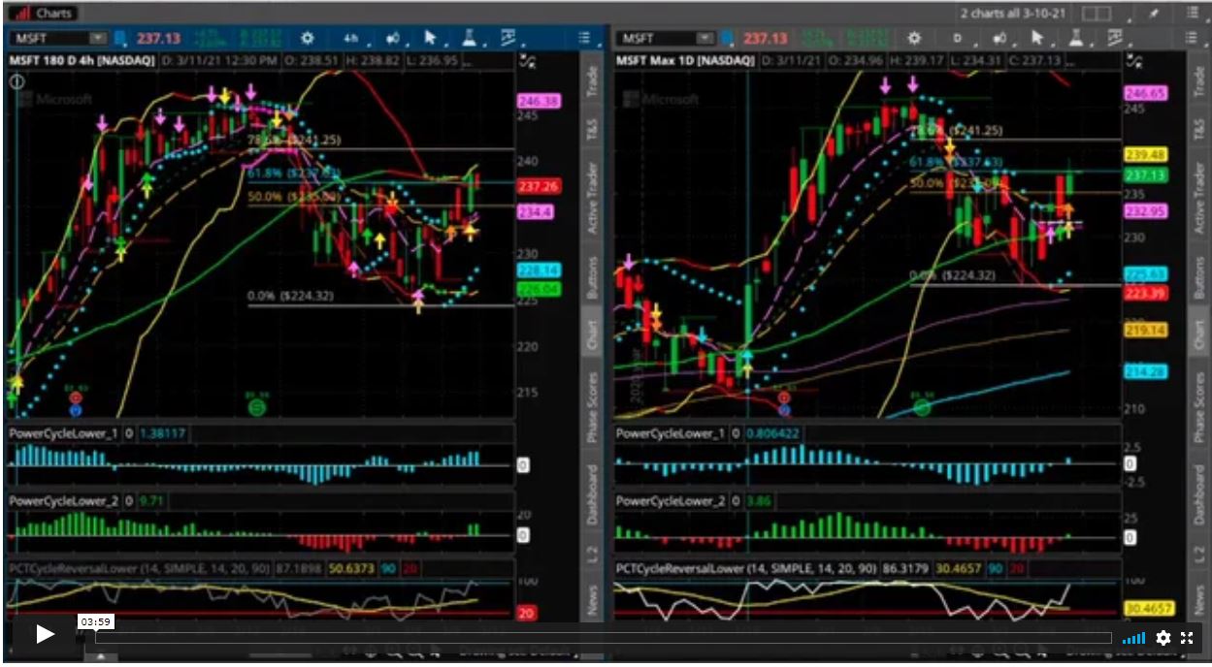1212x667 pixels.
Task: Click the info circle on left chart
Action: pos(16,81)
